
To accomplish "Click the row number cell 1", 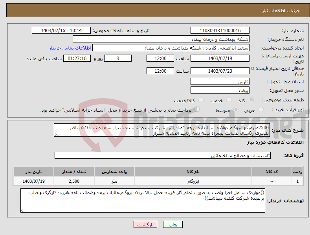I will (297, 181).
